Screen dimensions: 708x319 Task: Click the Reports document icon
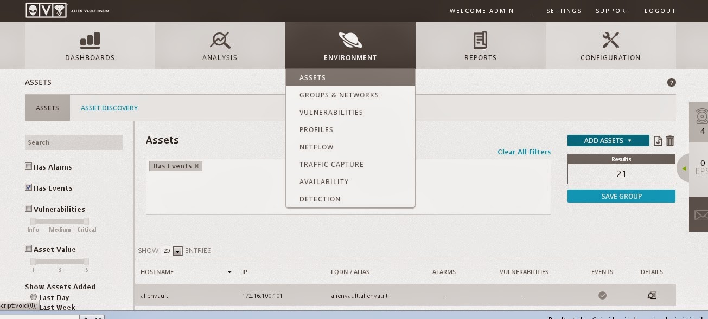pos(480,40)
